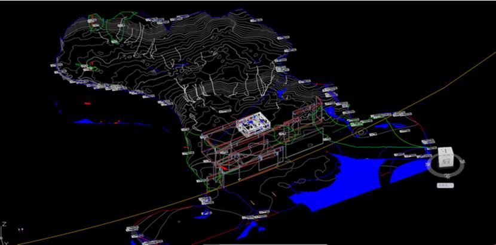Select the white wireframe building model
The width and height of the screenshot is (496, 245).
(252, 125)
